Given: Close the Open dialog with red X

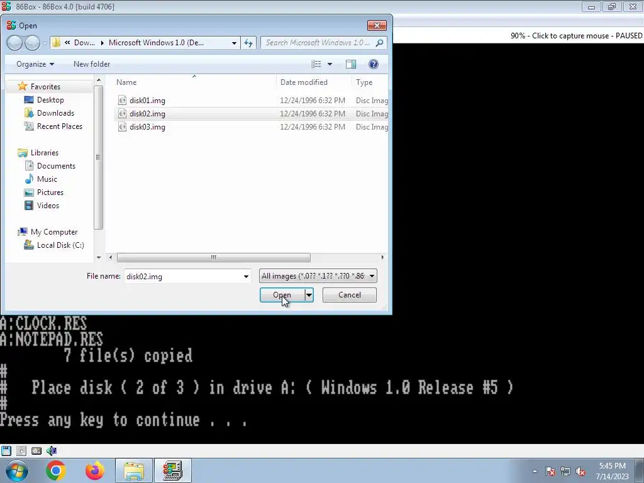Looking at the screenshot, I should [377, 25].
